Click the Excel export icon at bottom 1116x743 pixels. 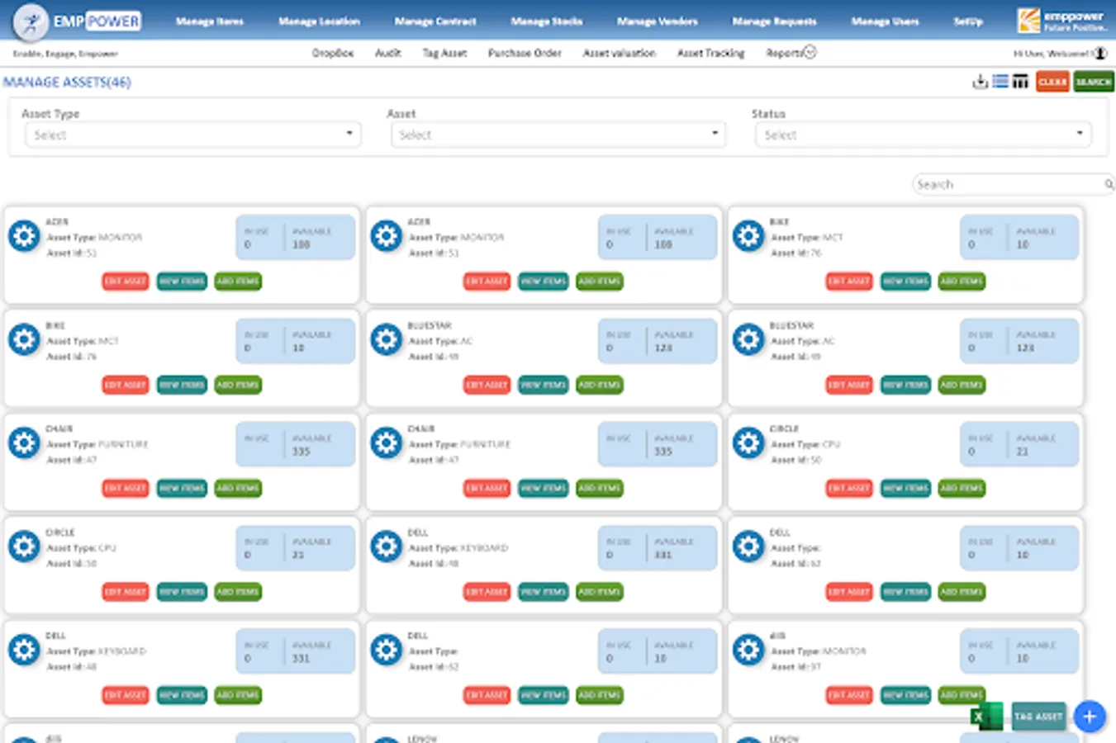986,717
